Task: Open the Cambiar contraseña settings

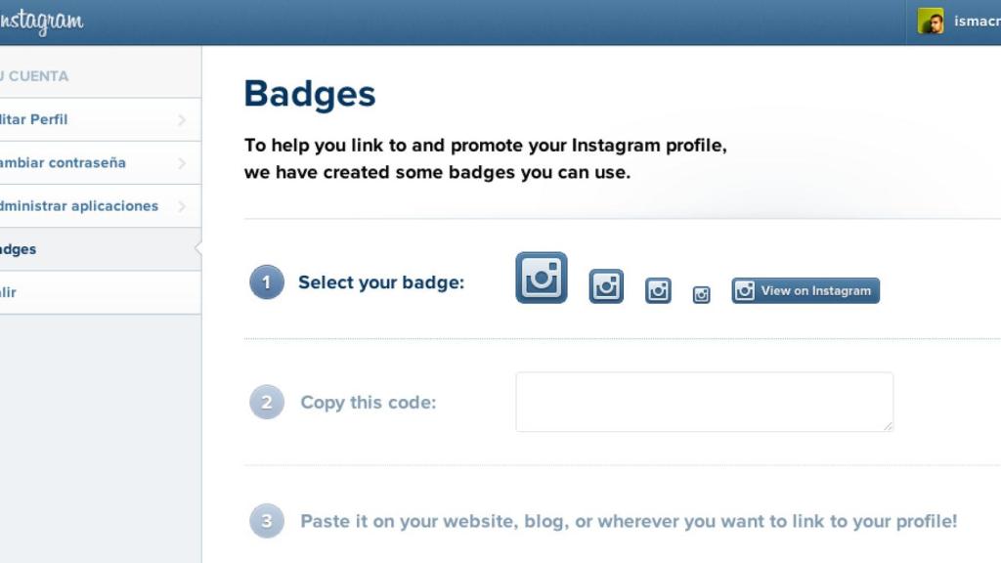Action: pos(59,162)
